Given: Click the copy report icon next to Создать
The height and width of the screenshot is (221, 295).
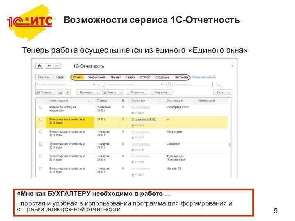Looking at the screenshot, I should pos(60,92).
